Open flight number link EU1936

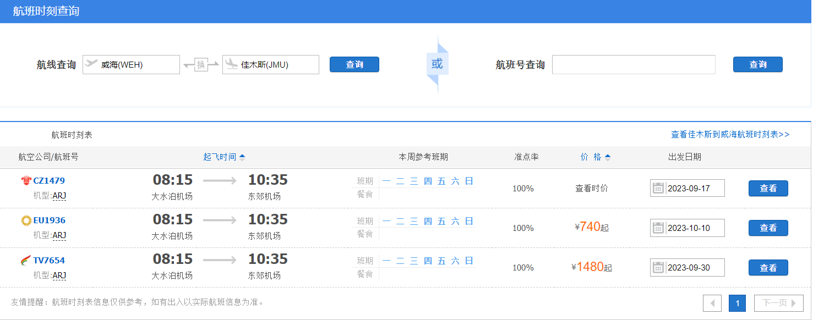(49, 220)
